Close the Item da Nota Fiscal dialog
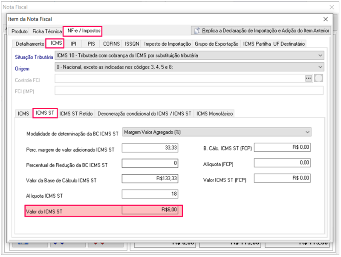 point(326,19)
